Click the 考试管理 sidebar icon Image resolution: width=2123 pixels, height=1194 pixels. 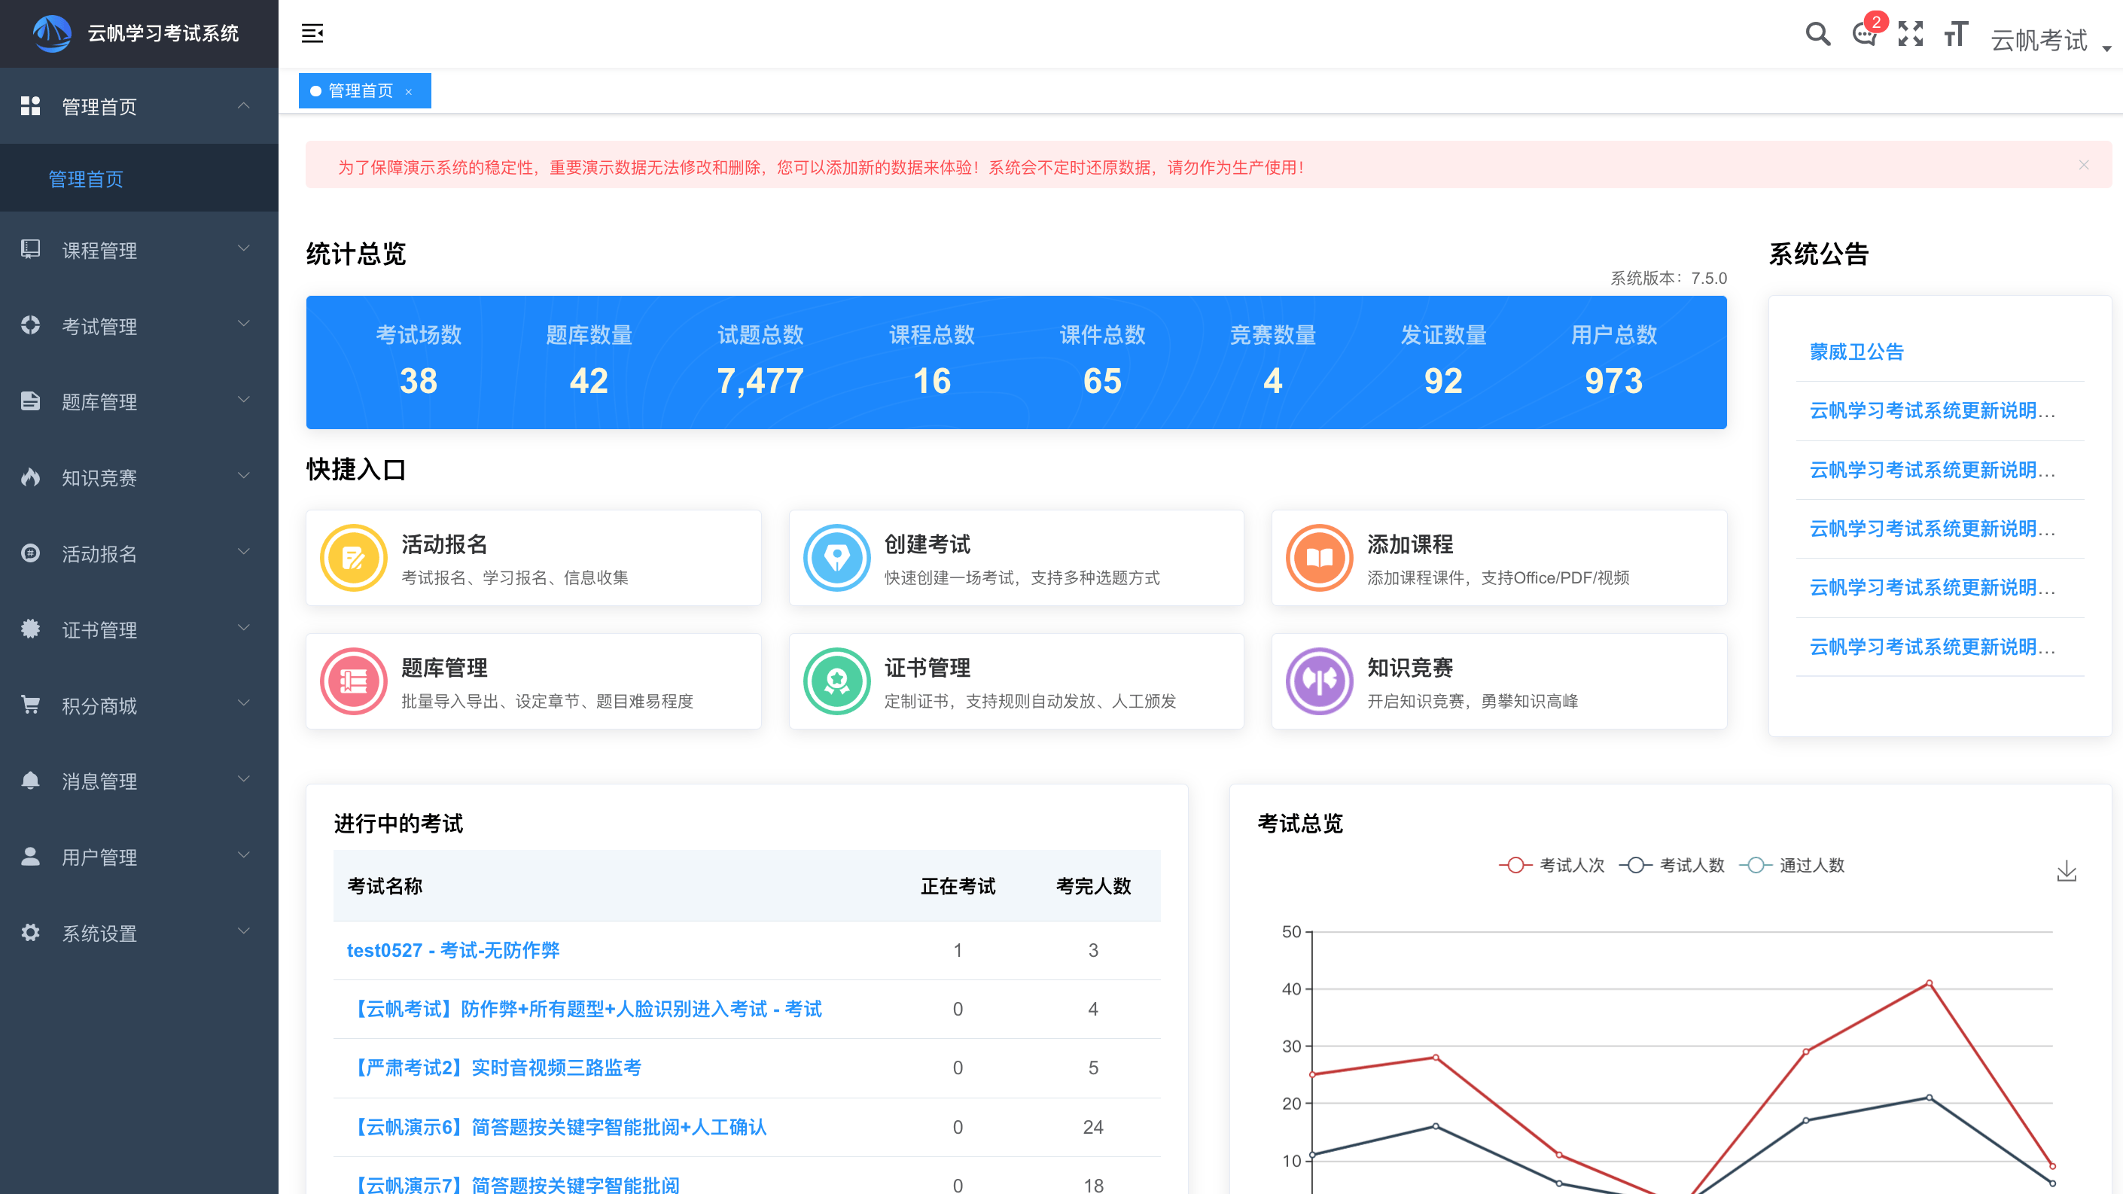(31, 324)
